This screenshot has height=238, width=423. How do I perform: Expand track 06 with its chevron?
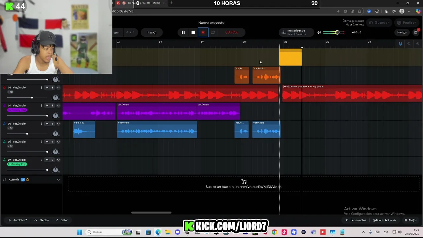58,142
